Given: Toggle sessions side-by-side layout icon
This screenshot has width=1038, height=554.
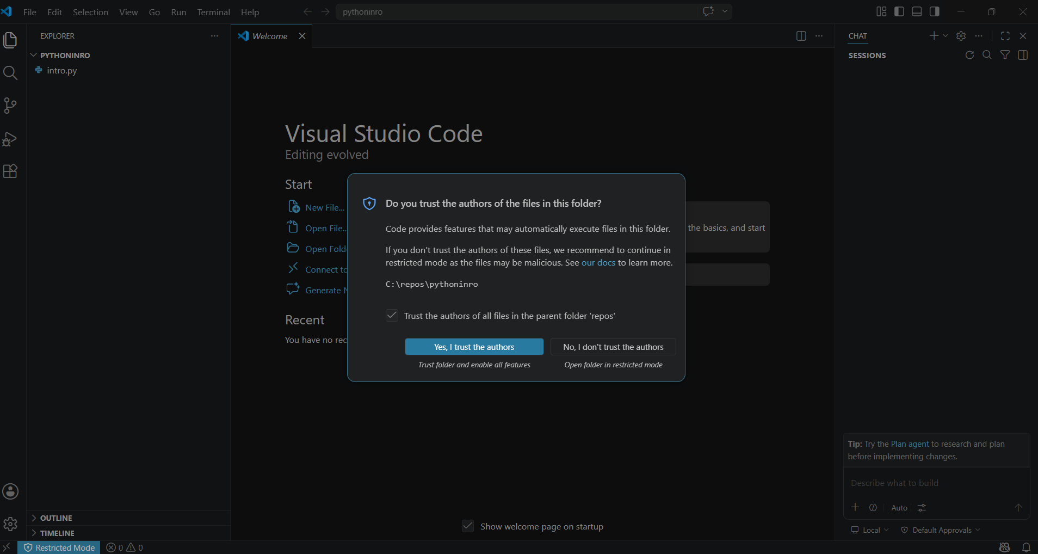Looking at the screenshot, I should click(x=1023, y=55).
